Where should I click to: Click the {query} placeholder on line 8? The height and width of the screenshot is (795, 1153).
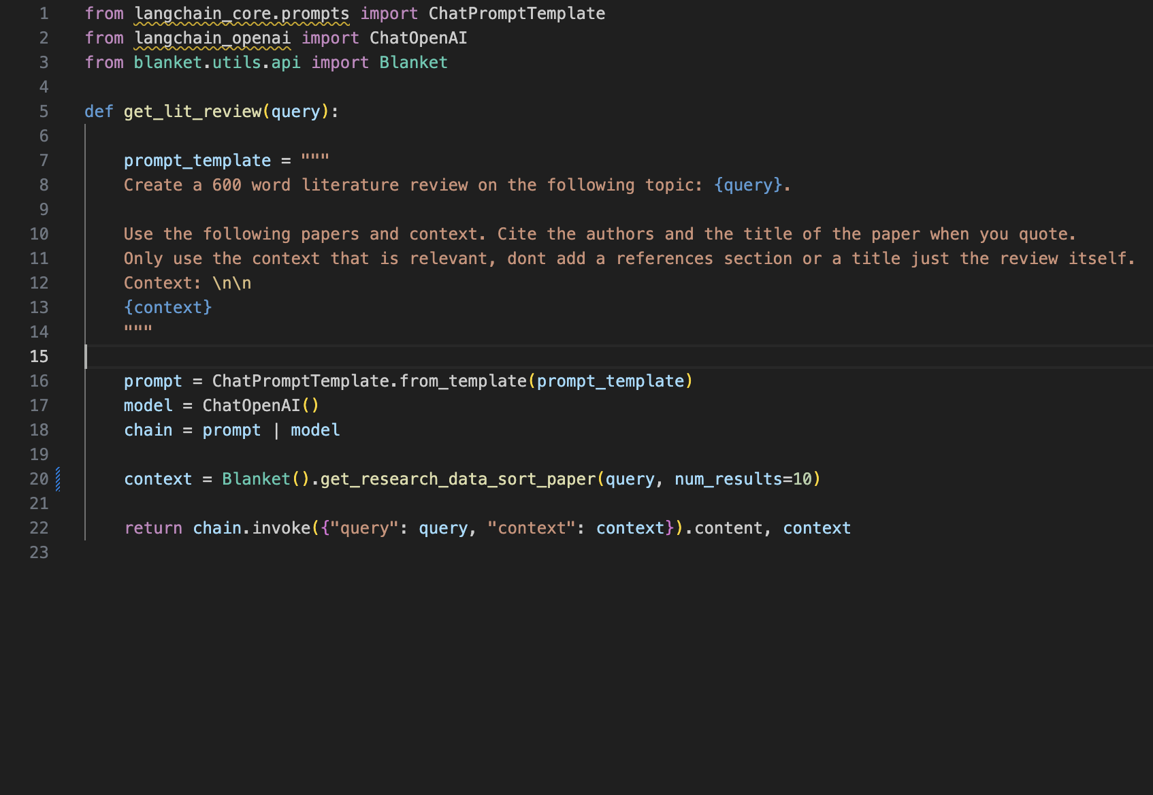click(x=747, y=184)
